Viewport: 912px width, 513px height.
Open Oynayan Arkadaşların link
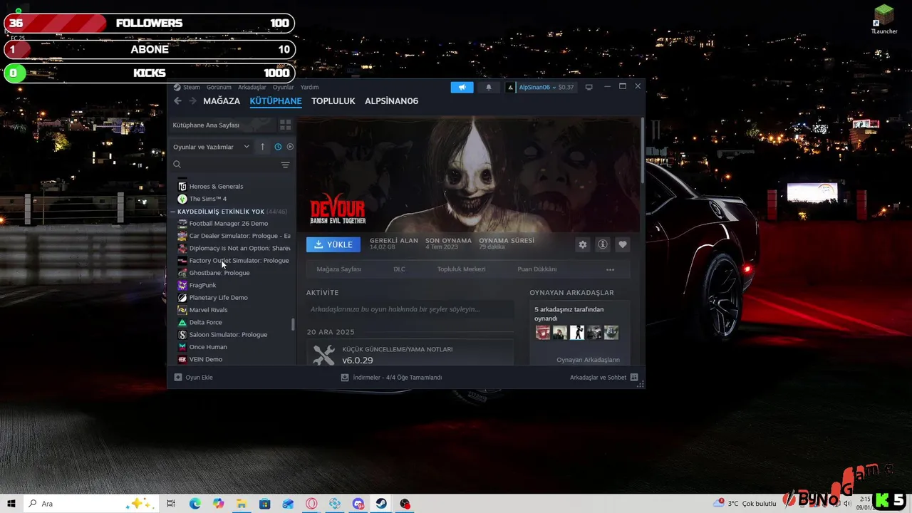(588, 360)
